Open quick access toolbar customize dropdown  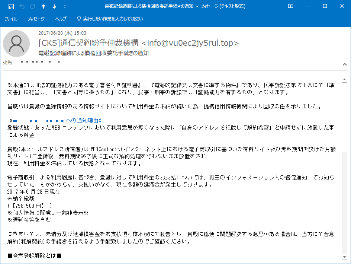point(65,7)
